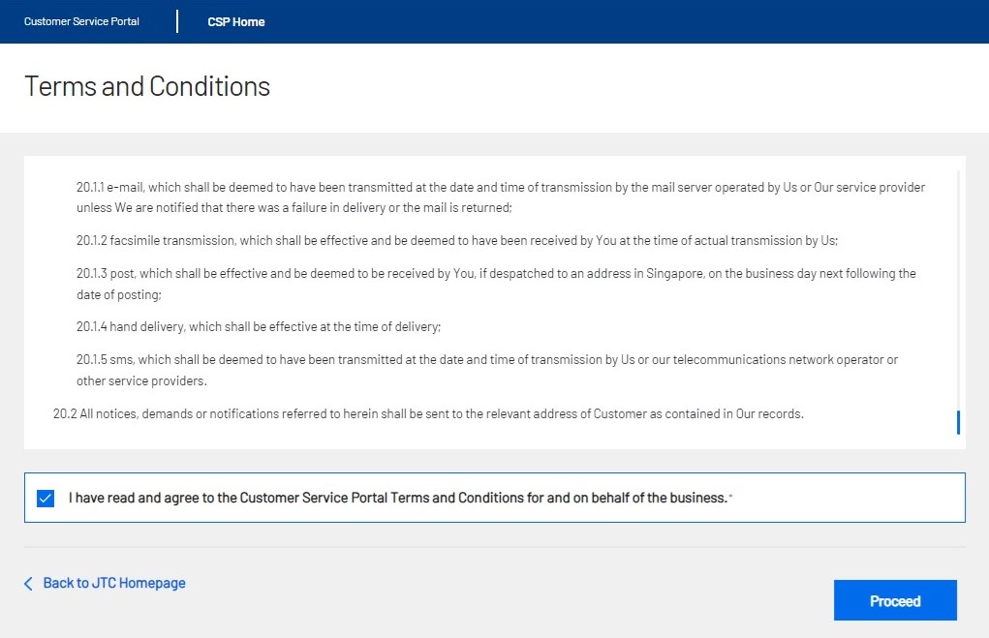Uncheck the agree to Terms and Conditions checkbox
Screen dimensions: 989x638
(46, 498)
